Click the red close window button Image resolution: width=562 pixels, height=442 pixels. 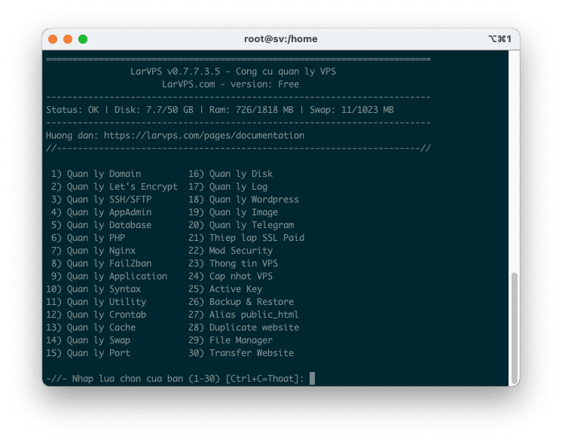pyautogui.click(x=53, y=39)
